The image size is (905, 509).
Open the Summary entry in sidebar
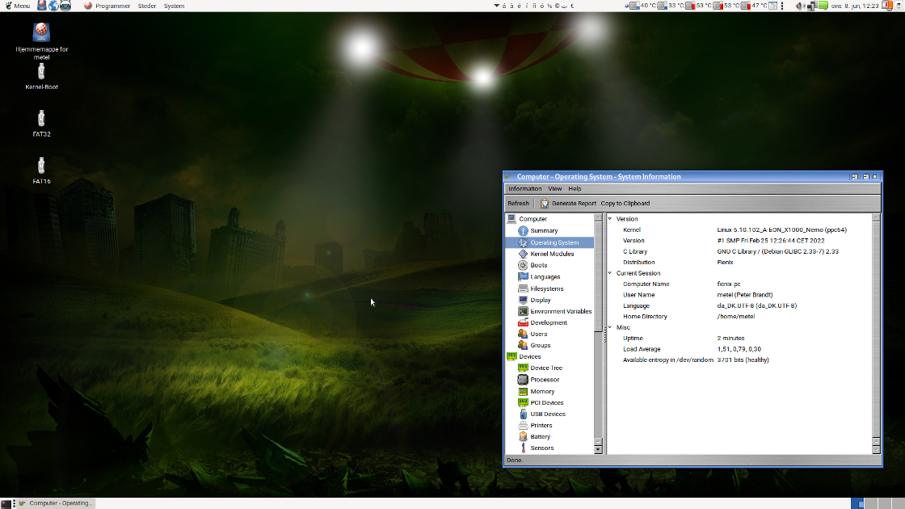[543, 231]
